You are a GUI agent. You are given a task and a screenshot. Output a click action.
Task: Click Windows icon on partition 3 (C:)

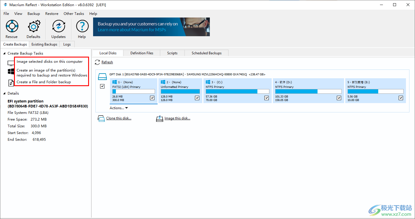click(x=208, y=82)
